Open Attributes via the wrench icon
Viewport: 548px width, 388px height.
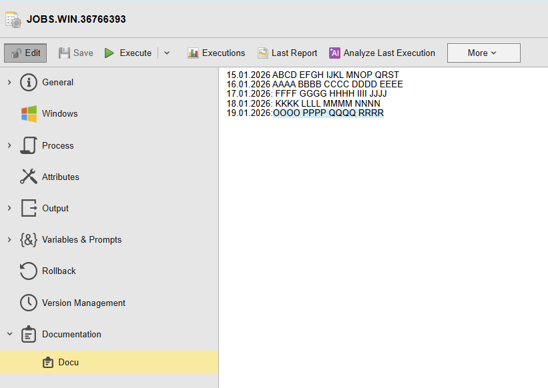pos(28,177)
